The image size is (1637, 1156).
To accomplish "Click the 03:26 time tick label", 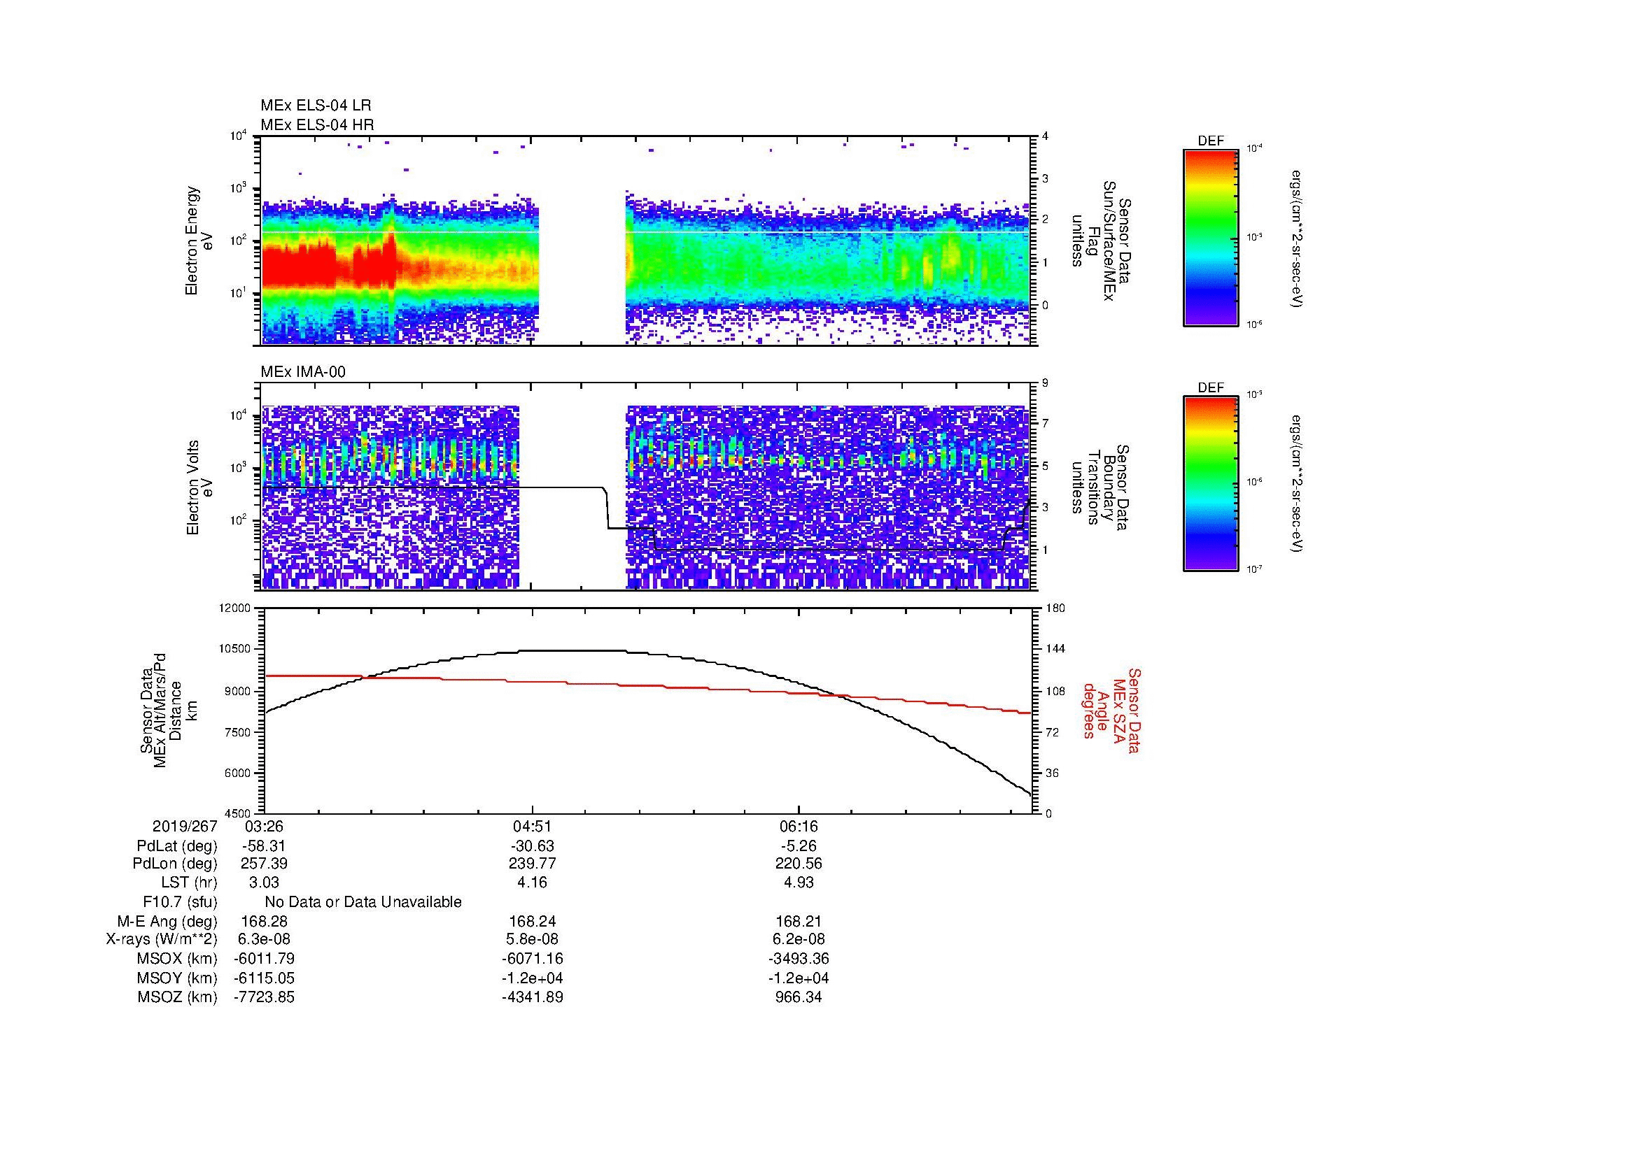I will 265,826.
